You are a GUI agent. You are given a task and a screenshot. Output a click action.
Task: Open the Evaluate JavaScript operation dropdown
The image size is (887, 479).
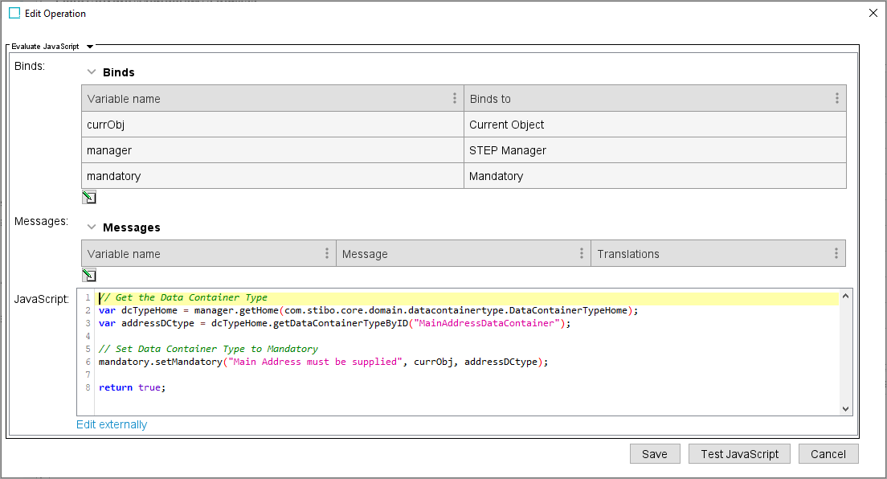90,47
